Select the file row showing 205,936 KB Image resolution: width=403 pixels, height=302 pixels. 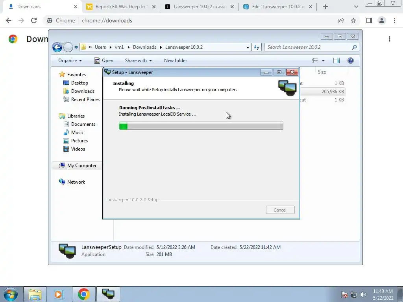[x=323, y=91]
